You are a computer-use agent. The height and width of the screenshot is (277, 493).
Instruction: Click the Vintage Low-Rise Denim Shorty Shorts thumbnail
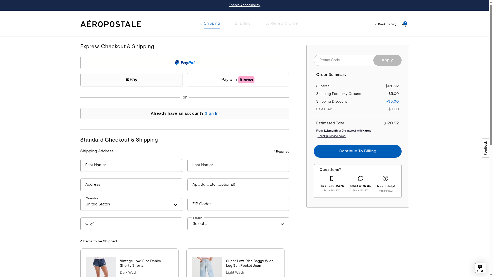click(101, 267)
